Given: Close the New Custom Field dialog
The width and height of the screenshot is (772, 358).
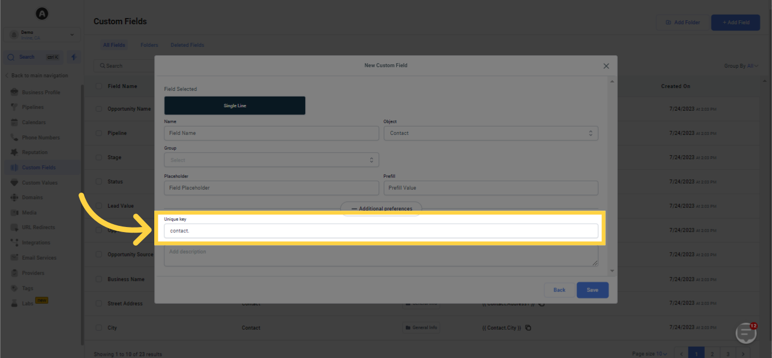Looking at the screenshot, I should [606, 66].
